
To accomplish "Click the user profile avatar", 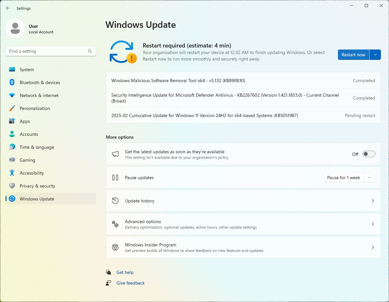I will [x=15, y=28].
